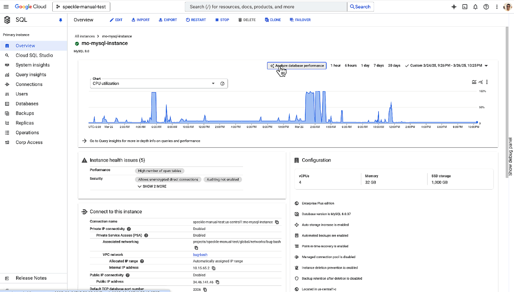Select the 1 day time range

click(365, 65)
